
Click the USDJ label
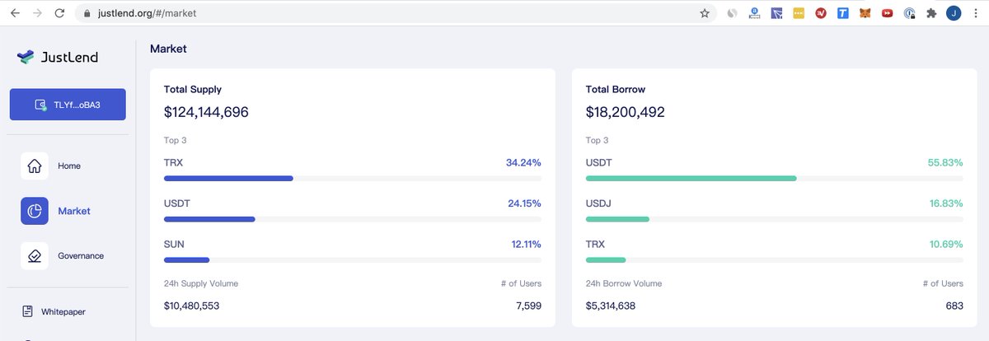[x=599, y=203]
